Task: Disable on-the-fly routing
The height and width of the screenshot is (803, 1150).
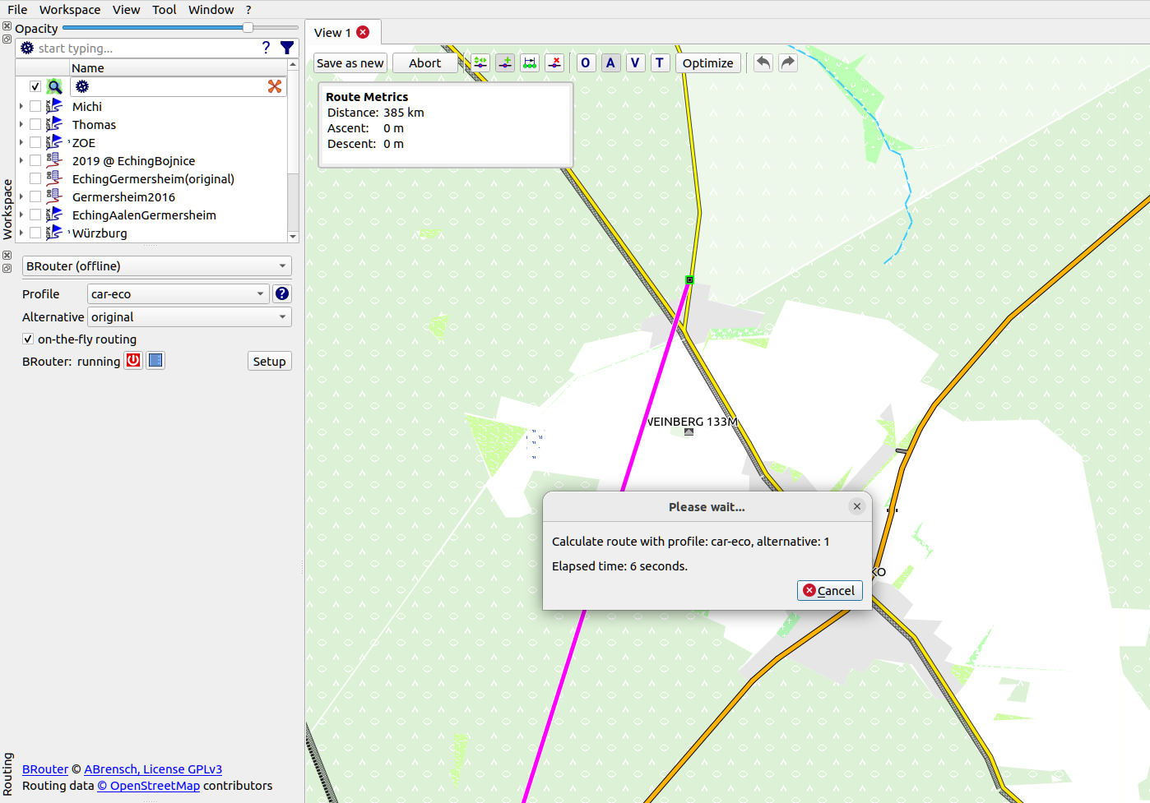Action: pyautogui.click(x=27, y=339)
